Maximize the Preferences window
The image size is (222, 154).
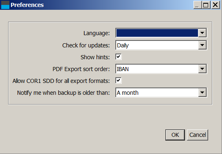[x=206, y=5]
